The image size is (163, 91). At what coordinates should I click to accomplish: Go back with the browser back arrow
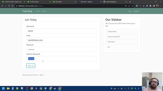point(2,6)
